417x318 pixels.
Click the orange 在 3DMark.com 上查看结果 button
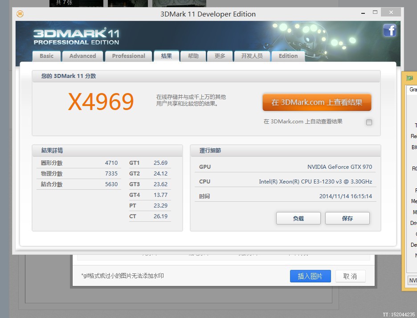click(317, 102)
